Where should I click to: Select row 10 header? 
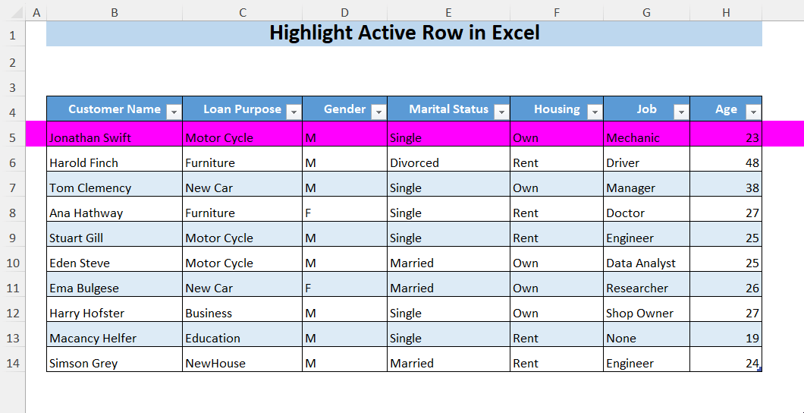click(12, 263)
